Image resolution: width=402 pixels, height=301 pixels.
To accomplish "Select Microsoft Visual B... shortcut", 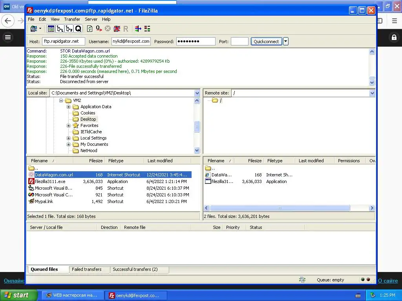I will pos(110,188).
